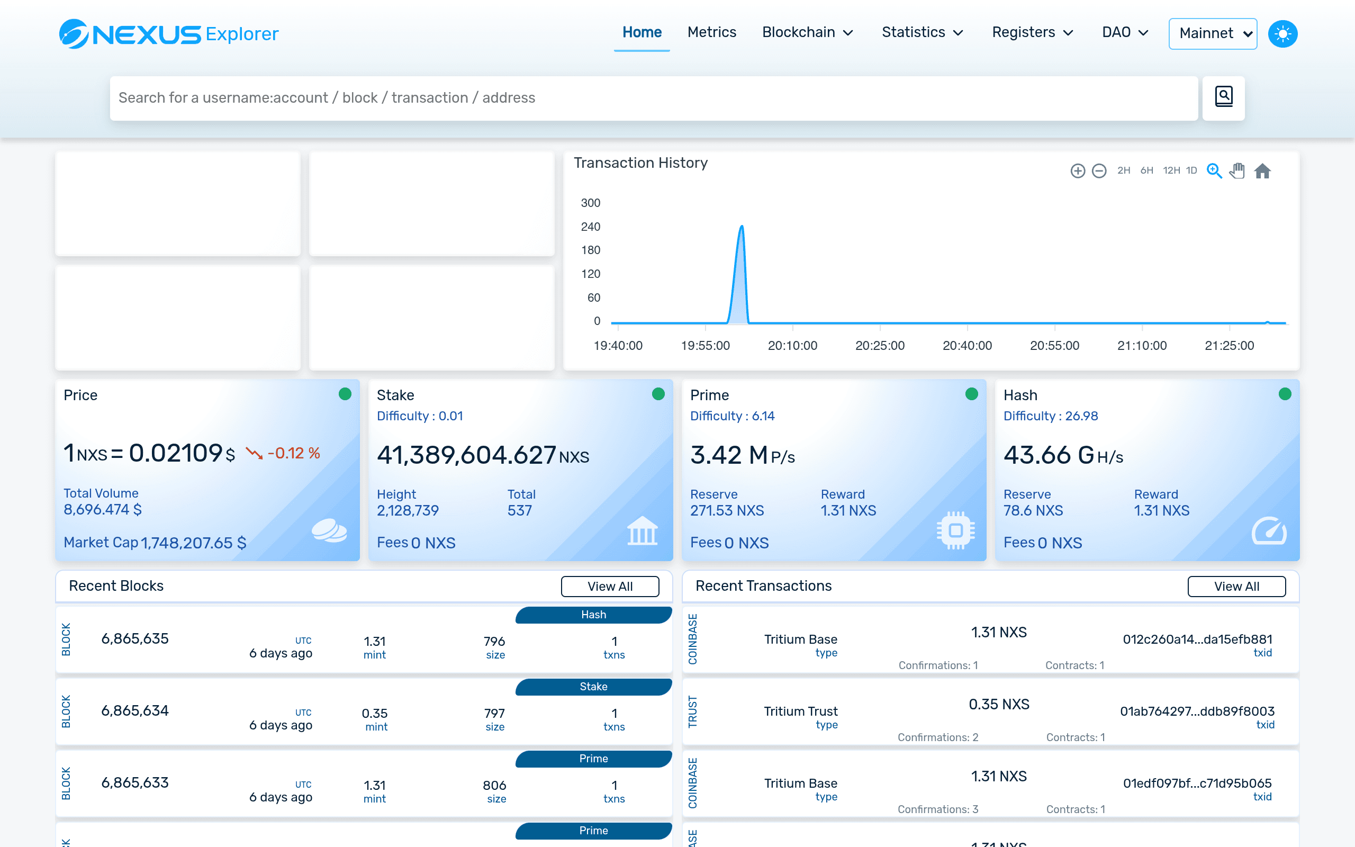Click the speedometer icon on Hash card

(1269, 530)
